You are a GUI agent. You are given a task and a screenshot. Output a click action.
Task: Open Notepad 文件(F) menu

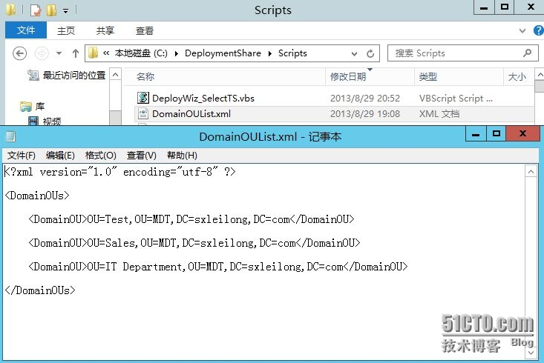(x=22, y=155)
